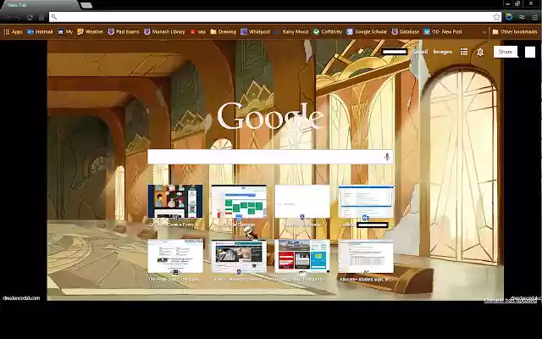Viewport: 542px width, 339px height.
Task: Open the Google apps grid
Action: click(464, 52)
